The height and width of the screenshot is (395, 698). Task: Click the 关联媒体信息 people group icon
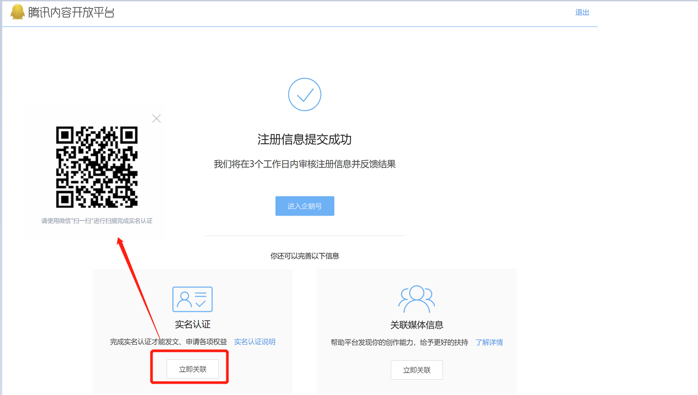click(416, 299)
